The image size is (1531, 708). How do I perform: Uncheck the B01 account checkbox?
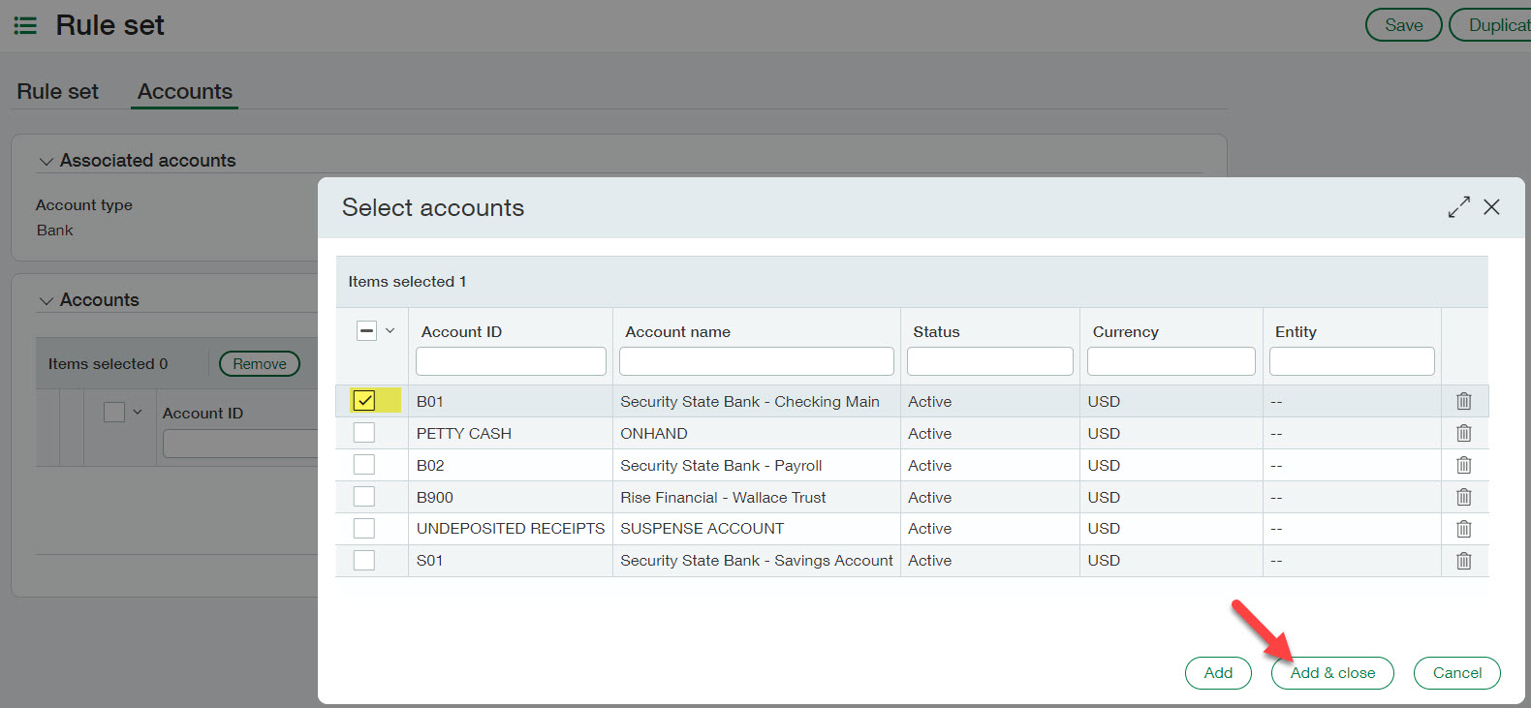click(364, 401)
